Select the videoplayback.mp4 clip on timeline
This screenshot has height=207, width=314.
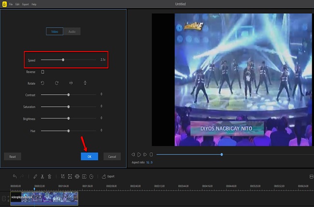(x=44, y=198)
